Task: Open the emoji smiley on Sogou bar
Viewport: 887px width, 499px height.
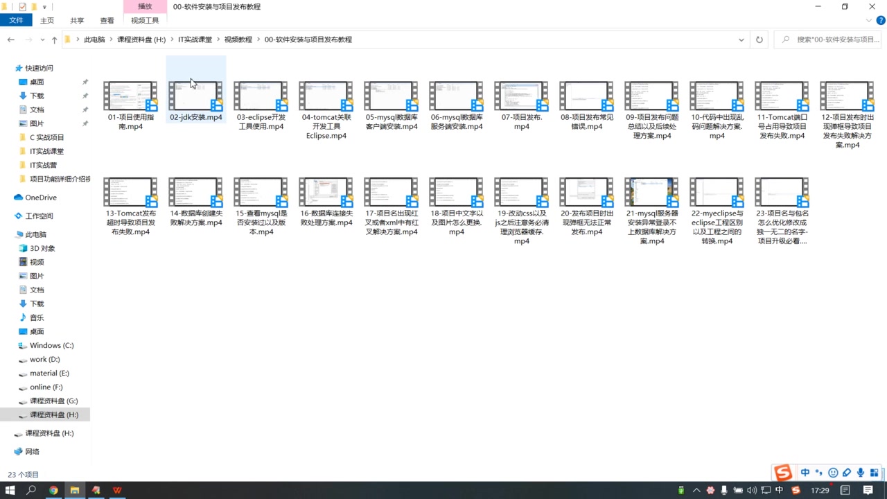Action: pyautogui.click(x=833, y=473)
